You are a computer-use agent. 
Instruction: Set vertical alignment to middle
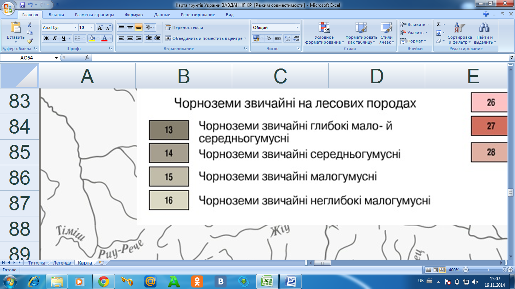[x=130, y=27]
